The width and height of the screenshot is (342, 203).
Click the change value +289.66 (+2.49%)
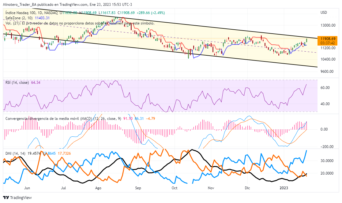[151, 13]
